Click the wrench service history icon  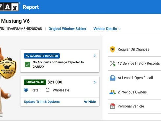point(113,63)
